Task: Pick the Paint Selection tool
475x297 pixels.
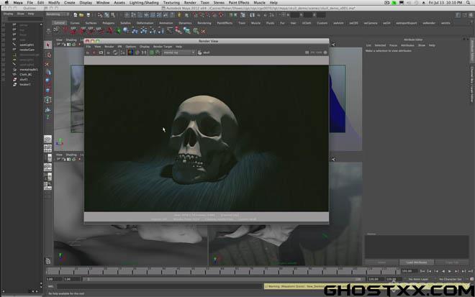Action: click(48, 64)
